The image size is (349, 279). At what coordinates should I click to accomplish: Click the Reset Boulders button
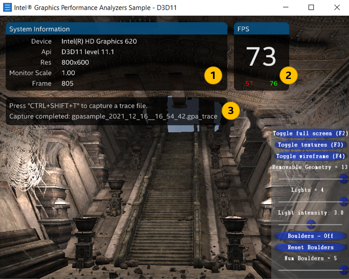(310, 247)
